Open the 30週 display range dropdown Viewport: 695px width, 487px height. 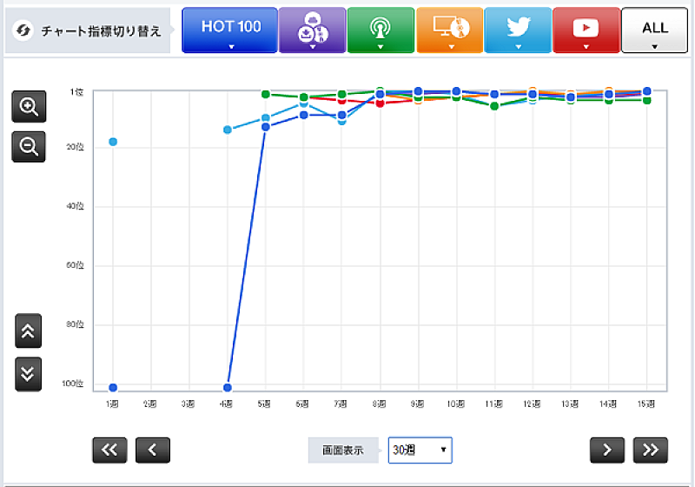pyautogui.click(x=420, y=450)
